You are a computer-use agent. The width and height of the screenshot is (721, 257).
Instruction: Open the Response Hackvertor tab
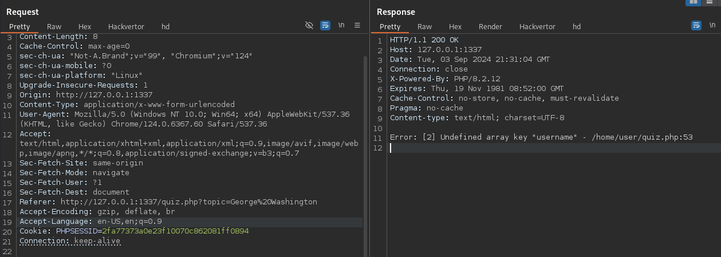(x=537, y=26)
